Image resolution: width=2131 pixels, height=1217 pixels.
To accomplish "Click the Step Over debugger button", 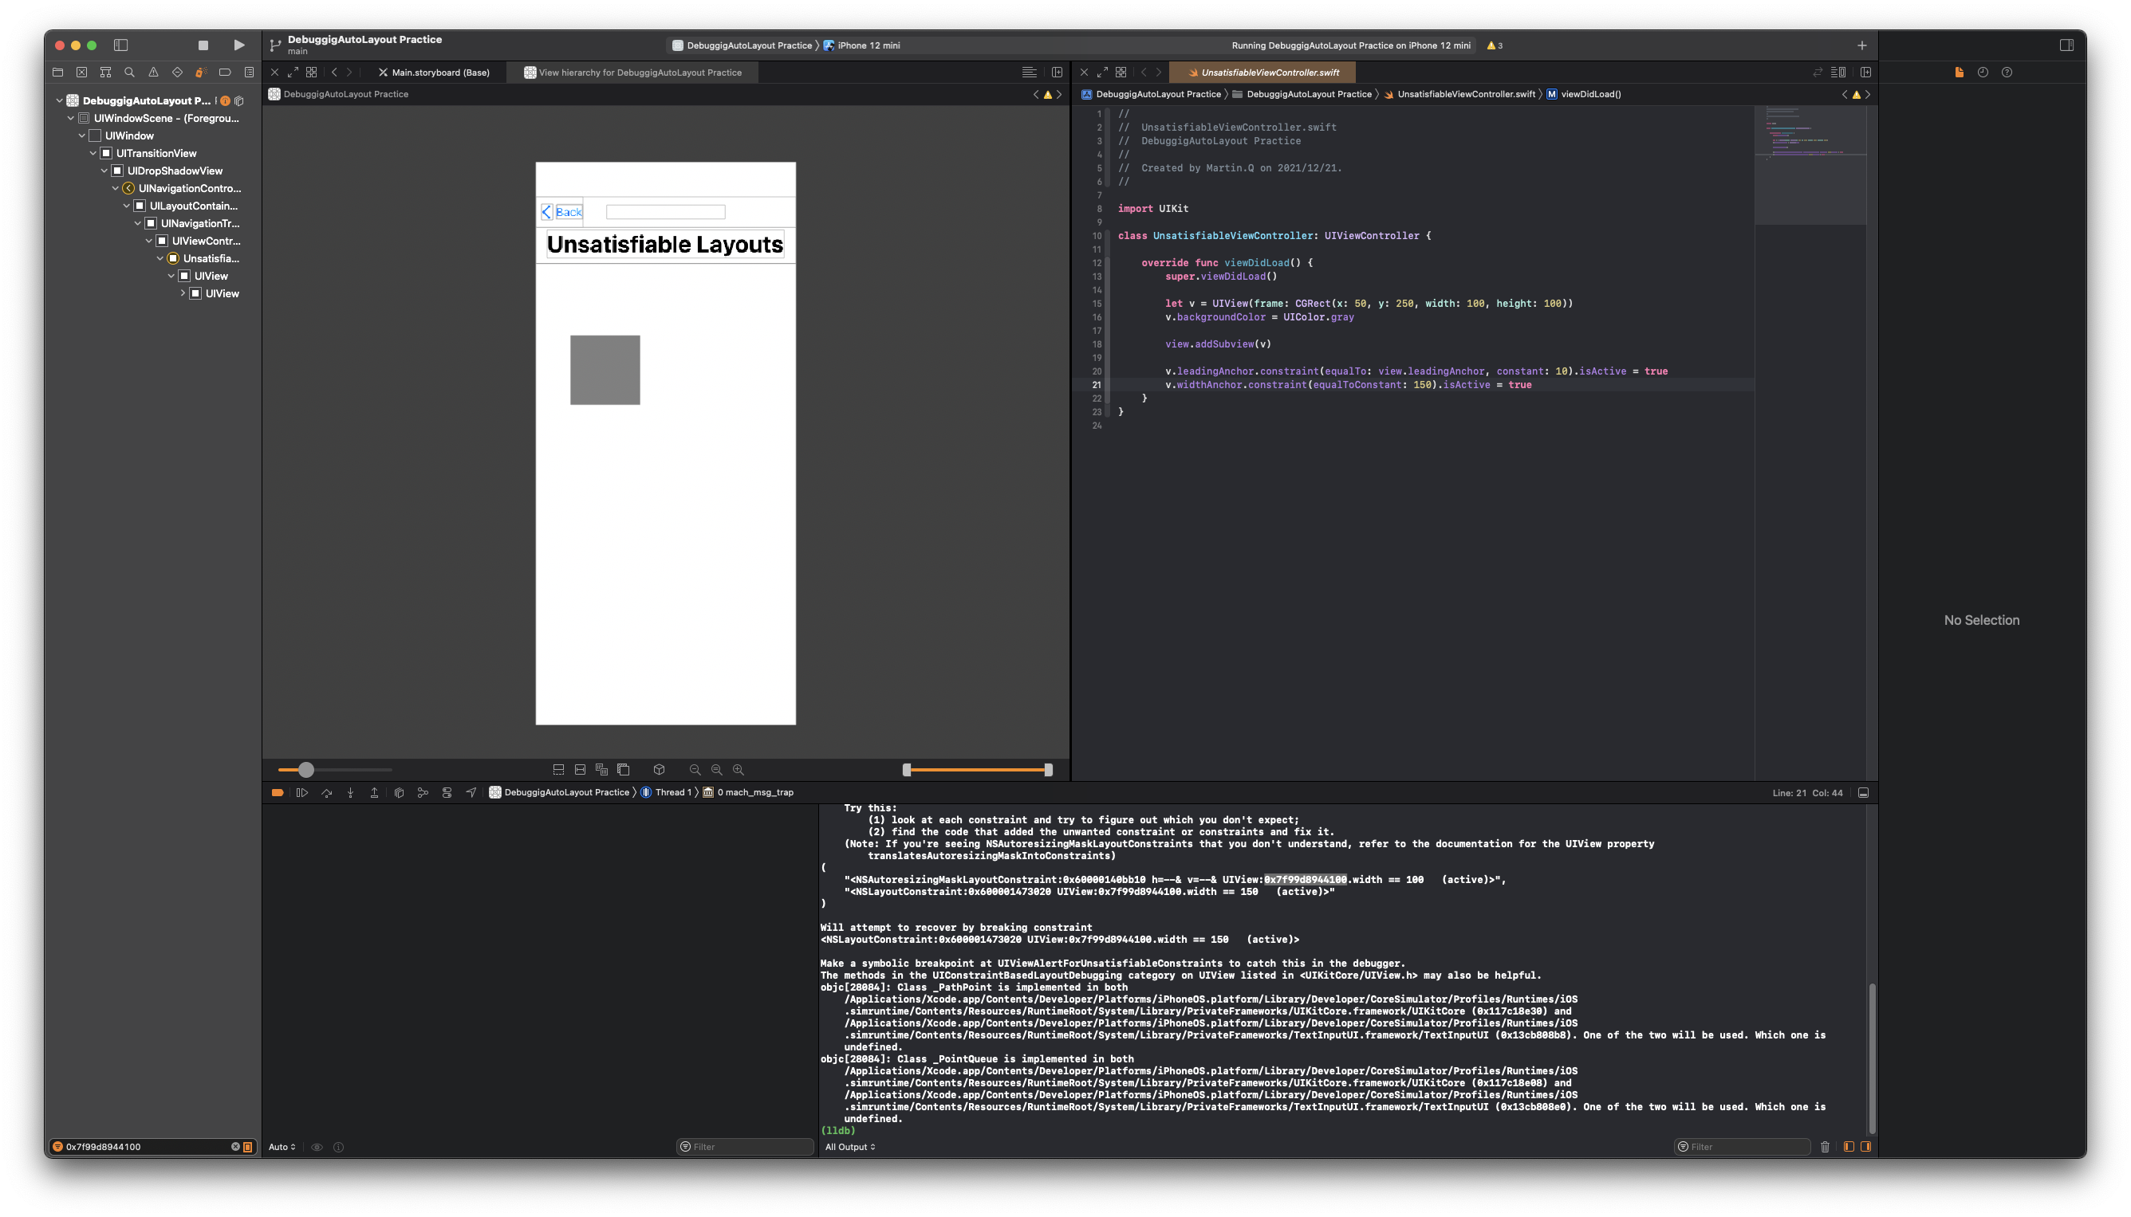I will coord(326,792).
